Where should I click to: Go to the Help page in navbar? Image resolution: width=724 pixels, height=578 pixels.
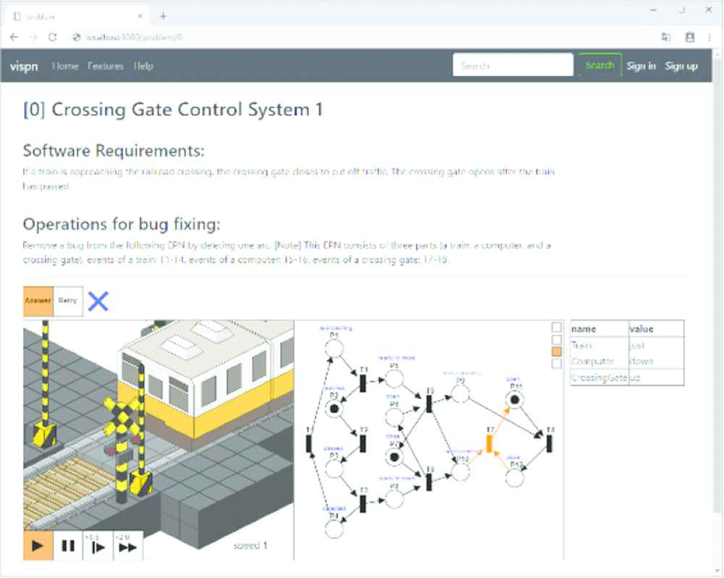coord(143,66)
